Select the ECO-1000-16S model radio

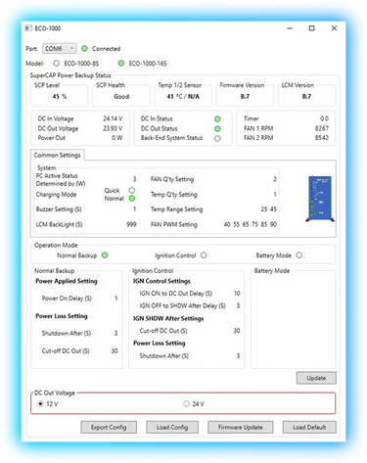coord(121,64)
